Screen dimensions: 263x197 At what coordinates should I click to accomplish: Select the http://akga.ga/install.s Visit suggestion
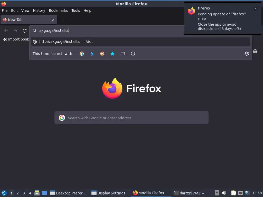pyautogui.click(x=140, y=42)
